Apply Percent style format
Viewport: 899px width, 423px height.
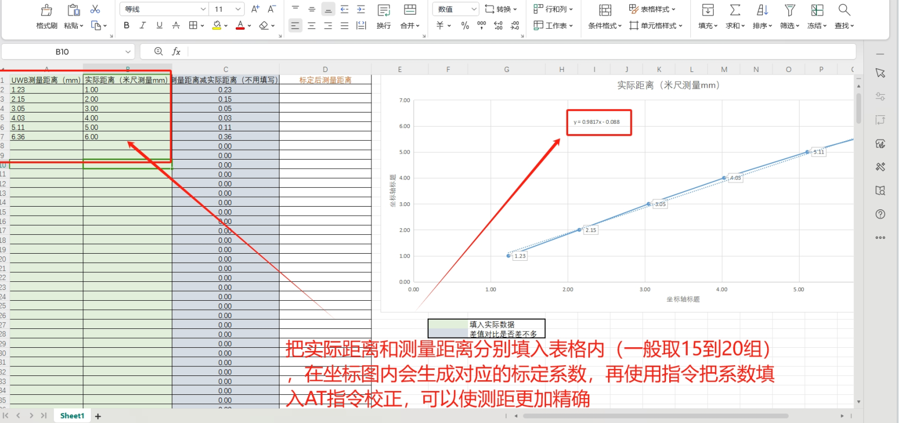465,25
